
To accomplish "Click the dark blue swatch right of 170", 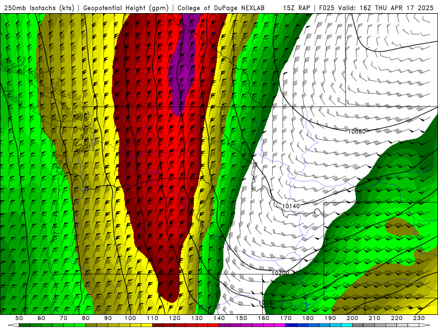I will [291, 325].
